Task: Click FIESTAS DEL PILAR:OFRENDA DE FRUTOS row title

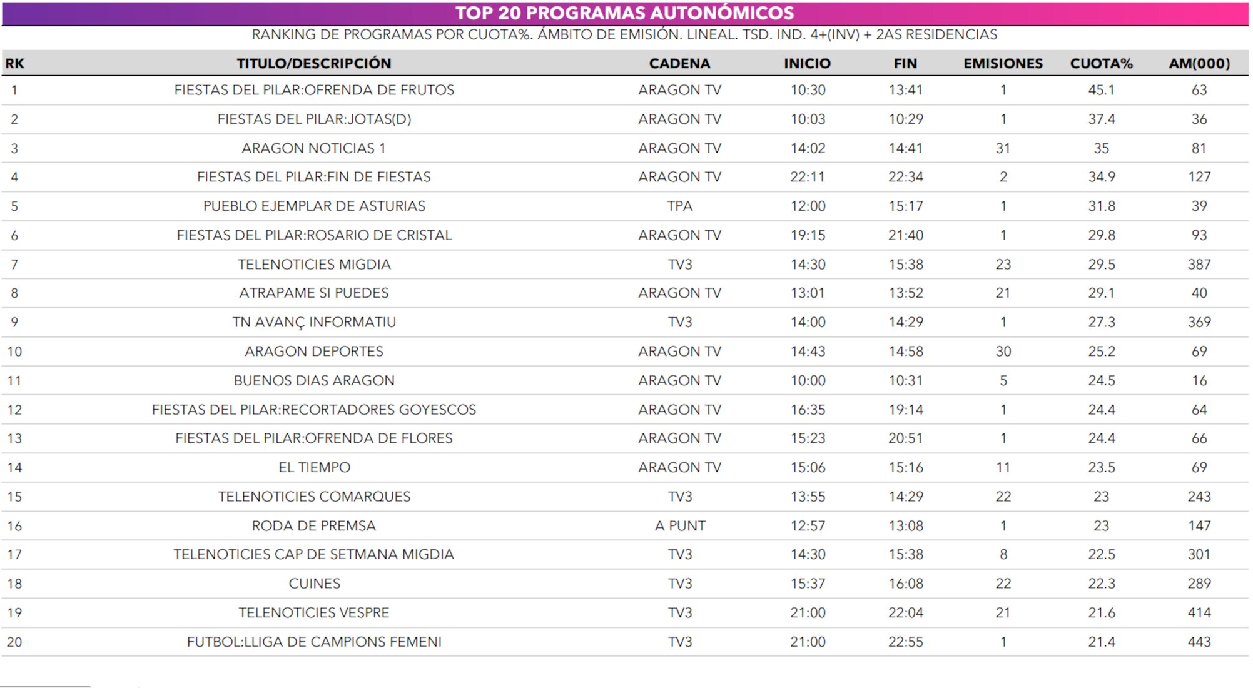Action: [x=314, y=90]
